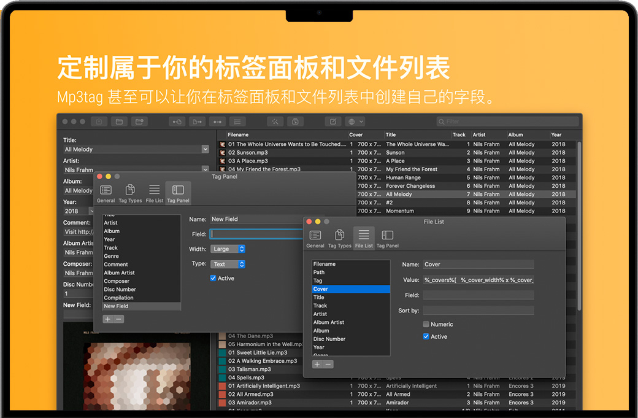This screenshot has height=418, width=638.
Task: Select Album Artist in the File List column list
Action: coord(329,322)
